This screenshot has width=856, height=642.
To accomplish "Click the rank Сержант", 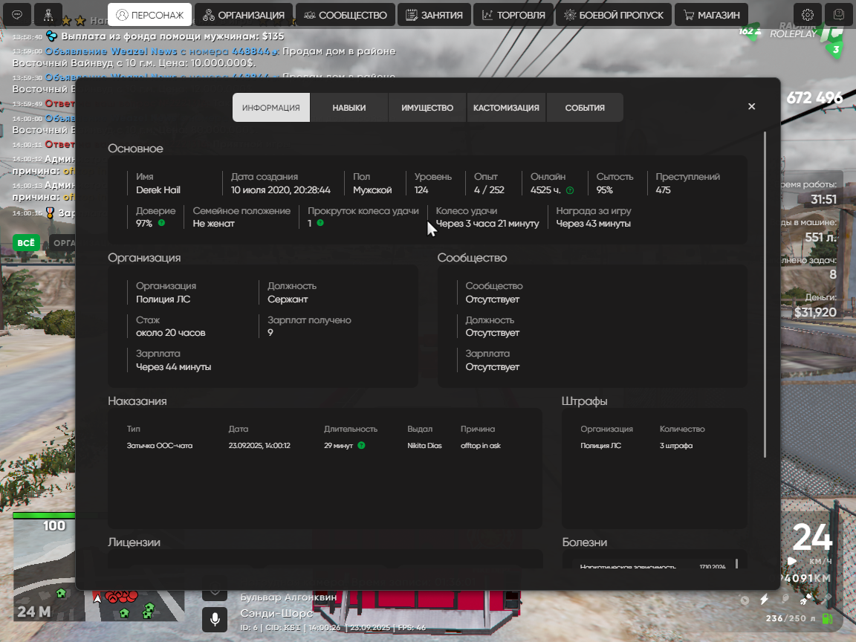I will [288, 299].
